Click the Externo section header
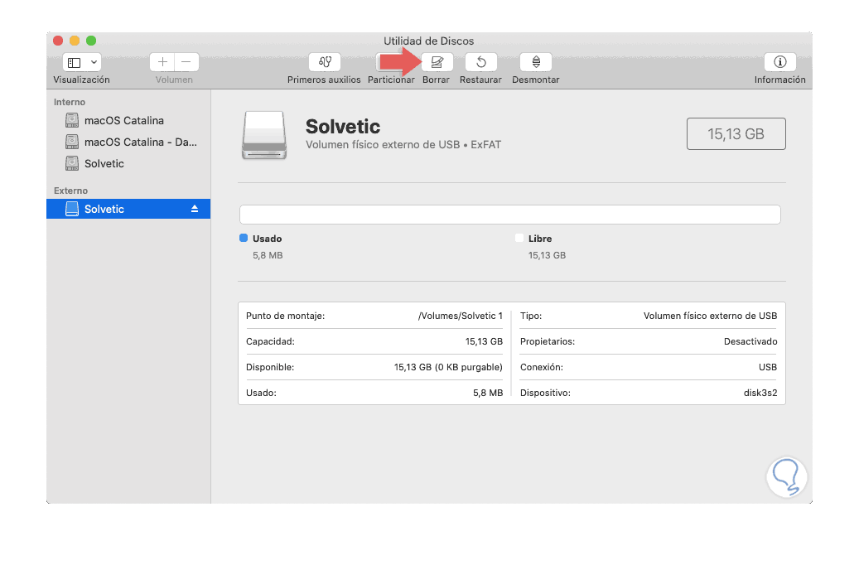The image size is (859, 565). pyautogui.click(x=70, y=191)
